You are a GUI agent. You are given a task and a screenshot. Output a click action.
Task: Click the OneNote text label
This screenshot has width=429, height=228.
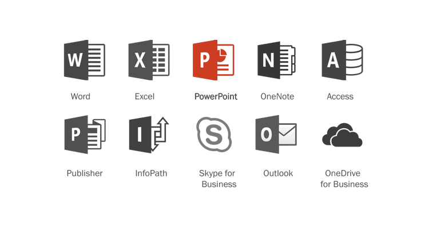pyautogui.click(x=277, y=96)
